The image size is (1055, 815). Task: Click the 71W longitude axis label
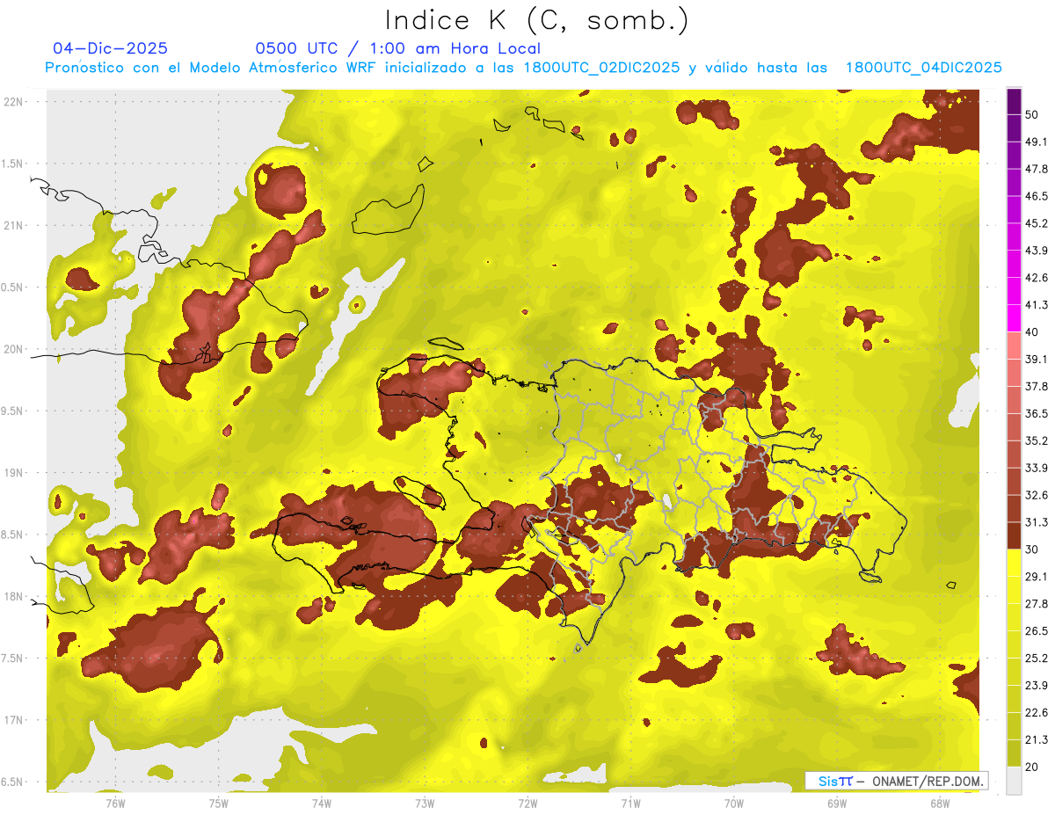click(630, 803)
